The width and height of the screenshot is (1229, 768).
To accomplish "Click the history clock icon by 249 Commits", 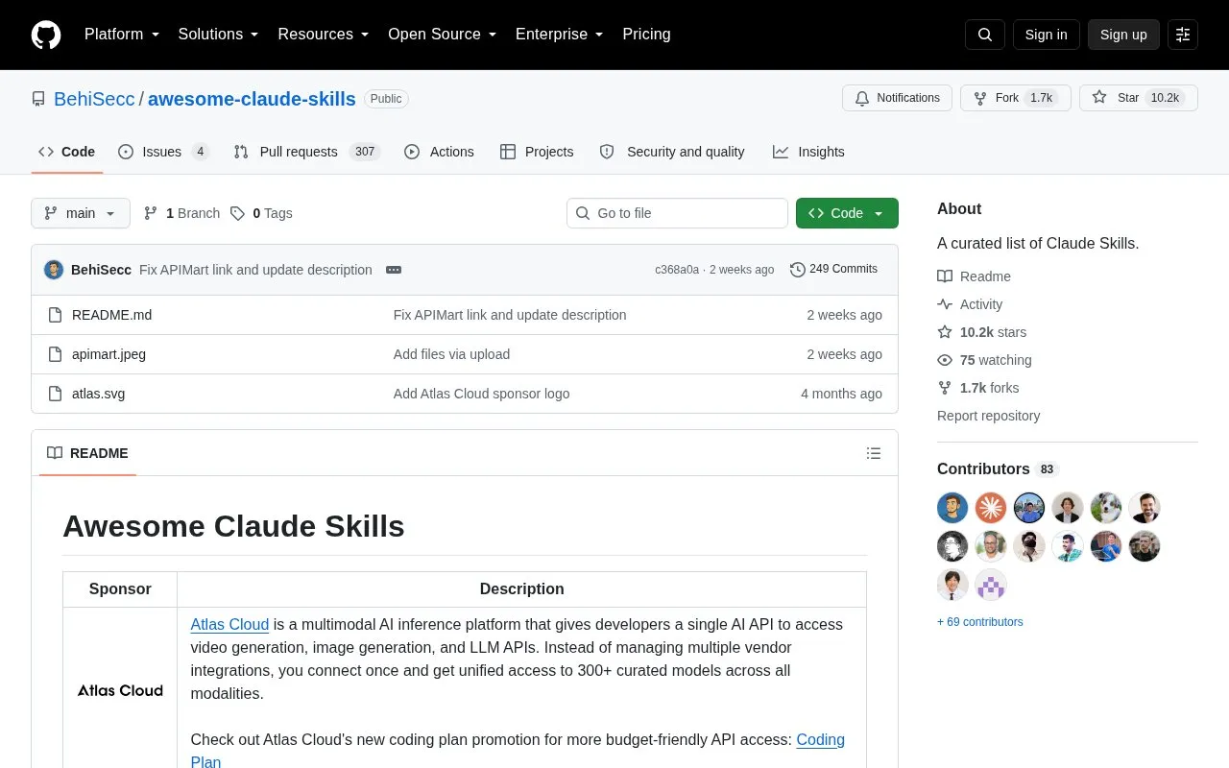I will click(797, 270).
